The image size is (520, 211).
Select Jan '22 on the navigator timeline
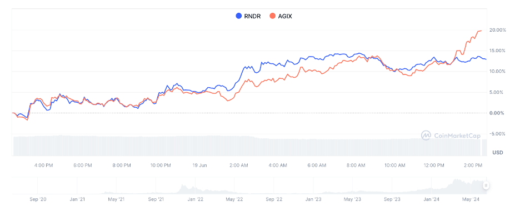tap(196, 199)
